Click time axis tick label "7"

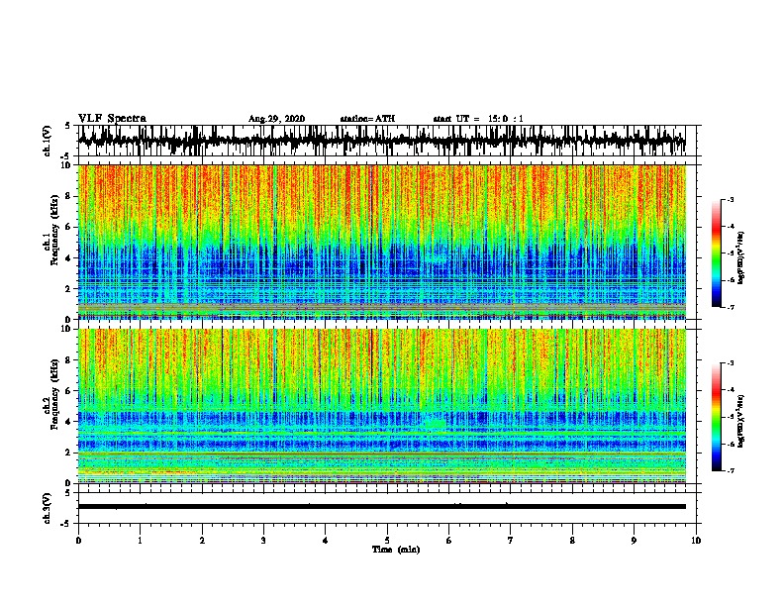(x=511, y=541)
